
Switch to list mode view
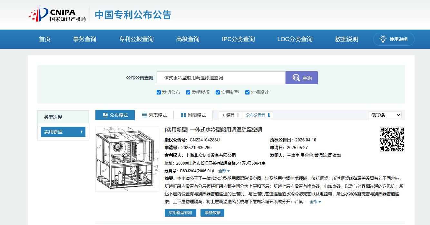point(154,115)
